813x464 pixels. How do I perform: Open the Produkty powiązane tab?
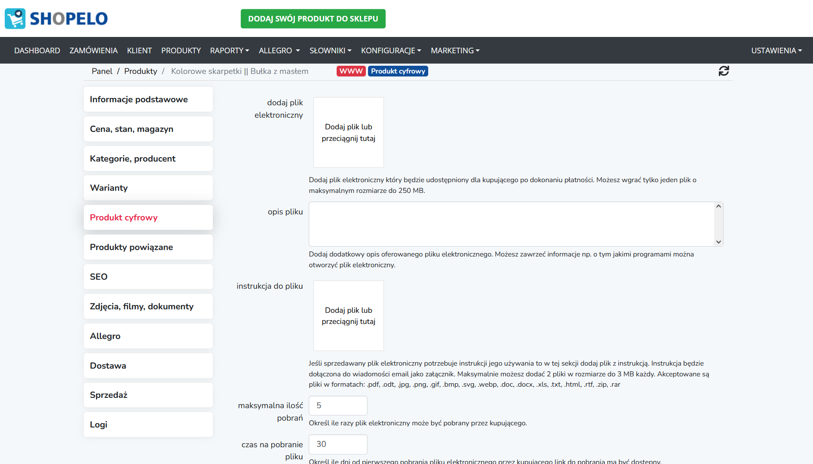pos(148,247)
